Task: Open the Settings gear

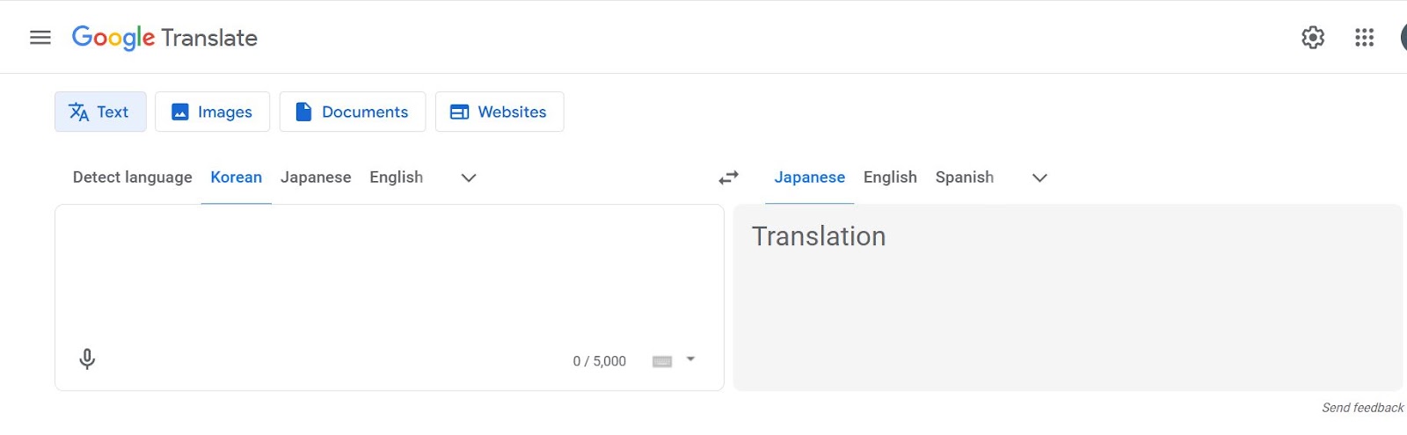Action: pos(1313,38)
